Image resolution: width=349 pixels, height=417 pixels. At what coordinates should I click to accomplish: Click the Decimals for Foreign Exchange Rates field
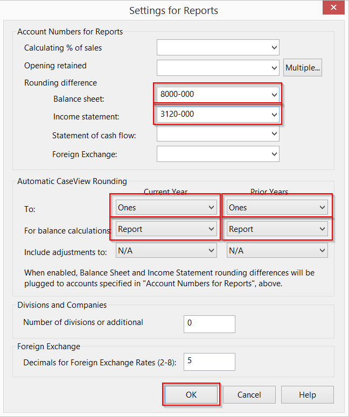point(210,362)
